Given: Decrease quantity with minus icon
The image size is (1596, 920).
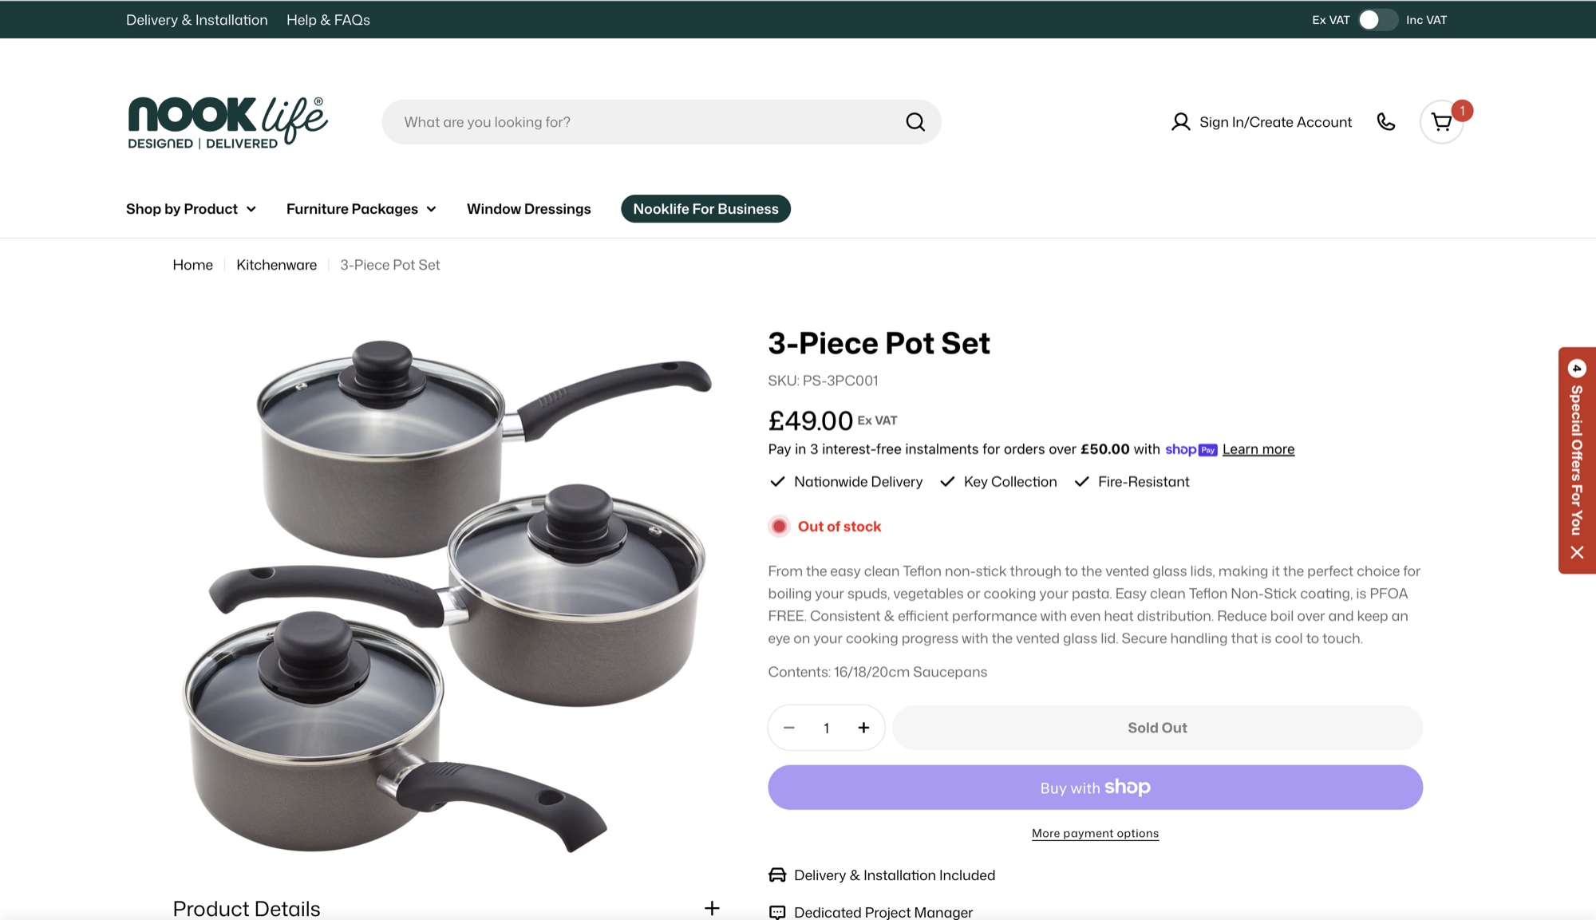Looking at the screenshot, I should click(789, 728).
